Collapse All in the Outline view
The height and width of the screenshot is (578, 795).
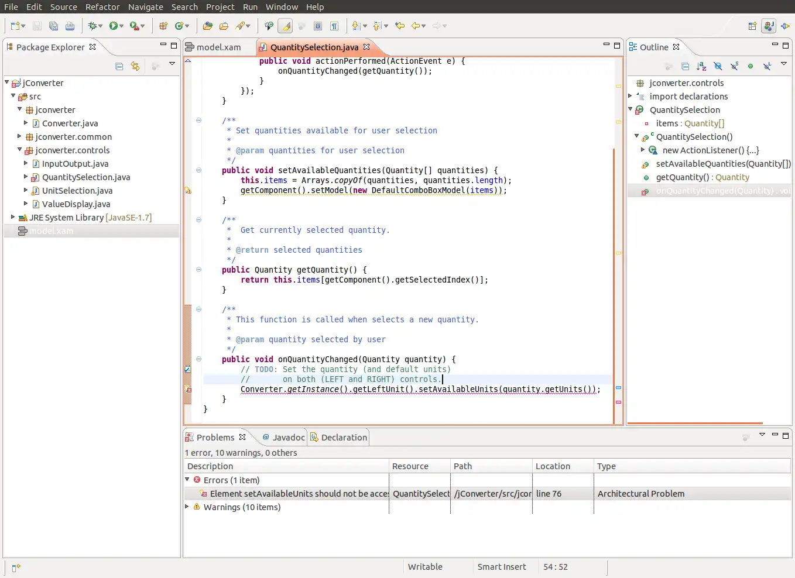(686, 66)
